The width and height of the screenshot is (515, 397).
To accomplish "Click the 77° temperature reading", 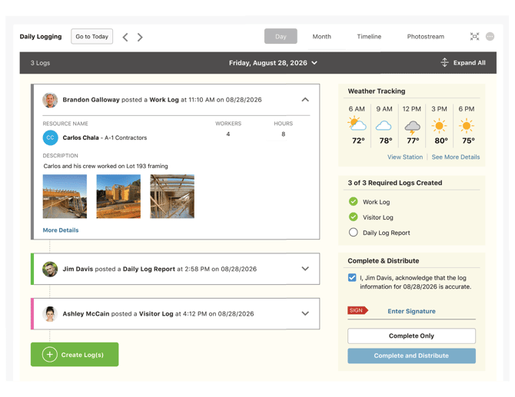I will coord(413,141).
